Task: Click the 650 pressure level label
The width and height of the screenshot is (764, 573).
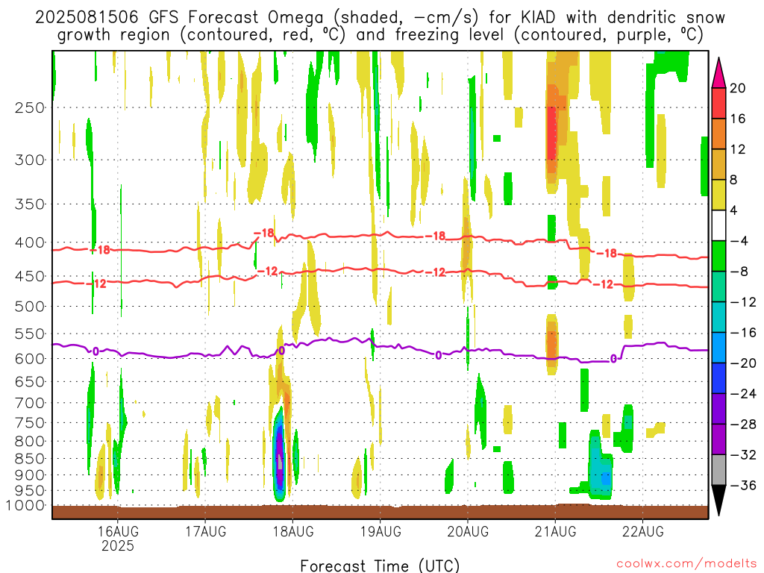Action: (30, 381)
